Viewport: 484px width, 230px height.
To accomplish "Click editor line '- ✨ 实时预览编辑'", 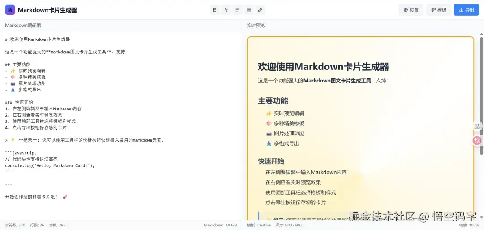I will (25, 71).
